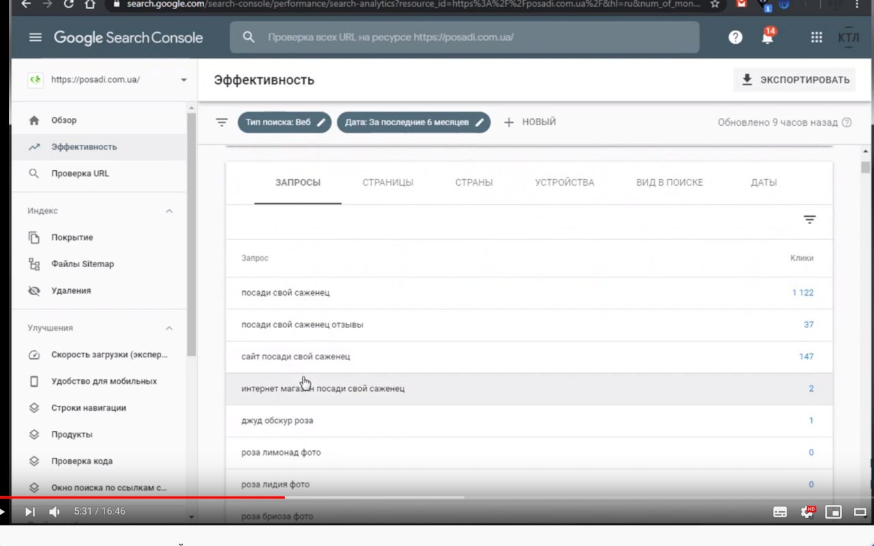Screen dimensions: 874x546
Task: Select query row сайт посади свой саженец
Action: click(x=529, y=357)
